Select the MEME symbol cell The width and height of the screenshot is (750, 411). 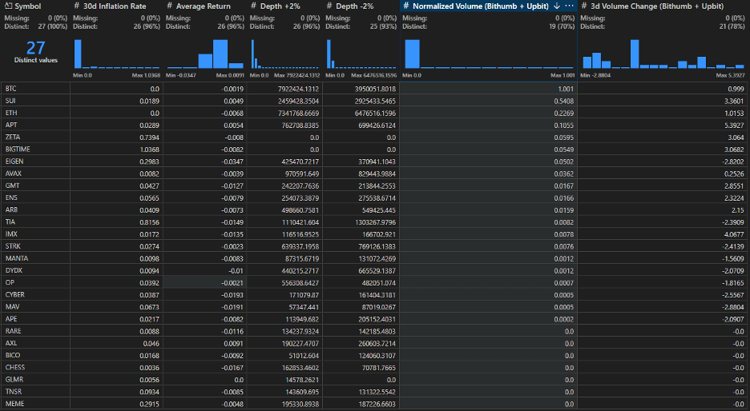[35, 404]
